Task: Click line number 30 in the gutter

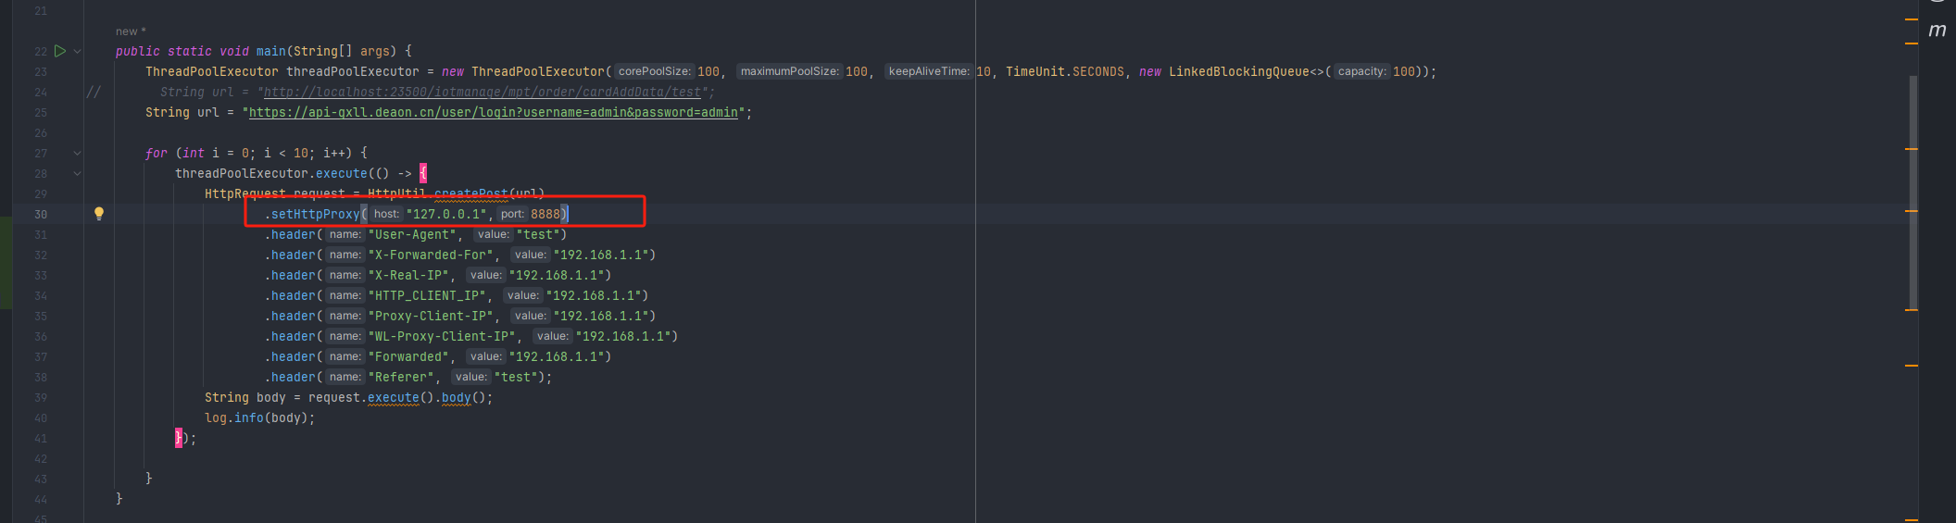Action: pyautogui.click(x=41, y=215)
